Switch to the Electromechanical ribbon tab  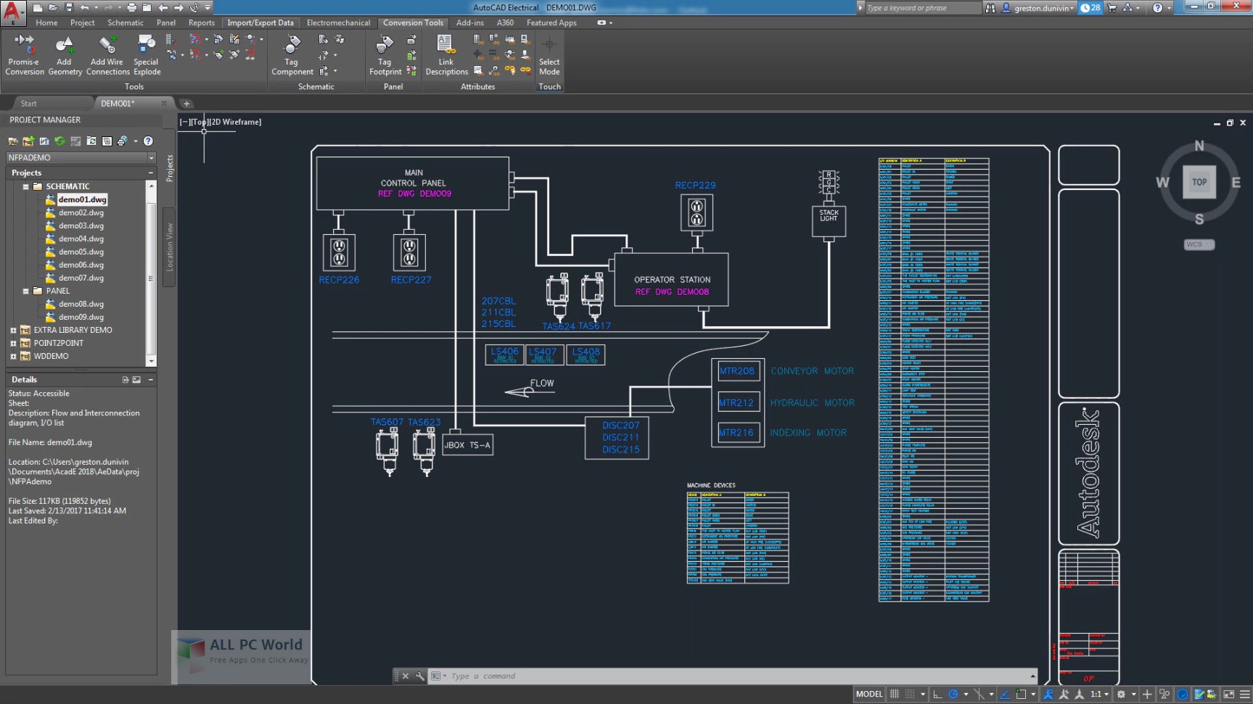[x=338, y=22]
